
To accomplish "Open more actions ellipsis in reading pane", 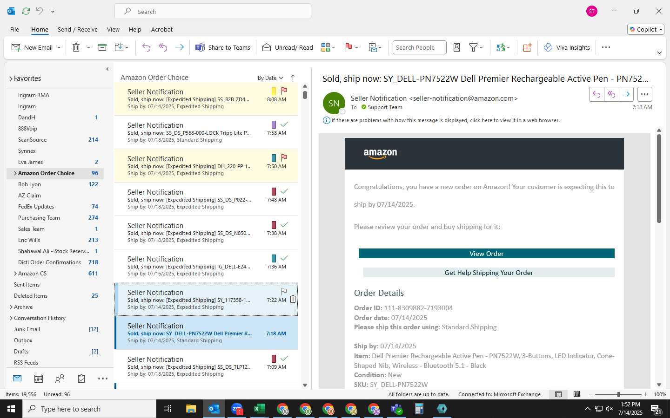I will tap(644, 94).
